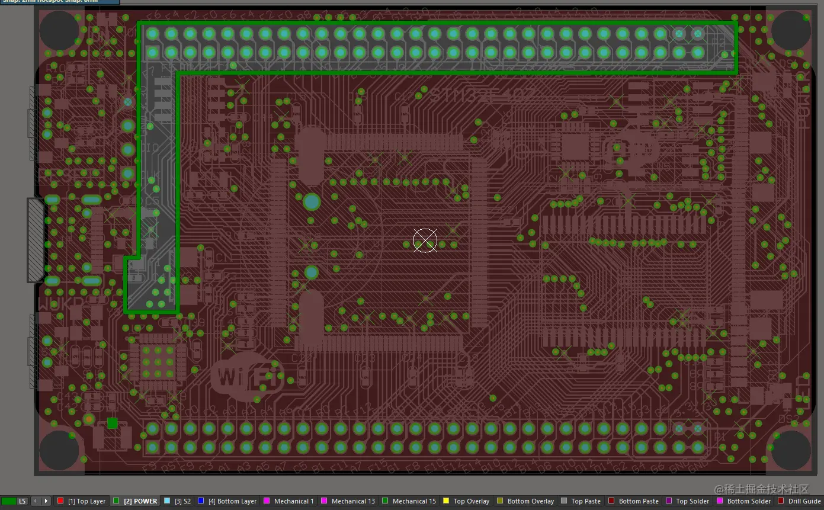Click the Drill Guide color swatch
This screenshot has height=510, width=824.
[x=781, y=501]
